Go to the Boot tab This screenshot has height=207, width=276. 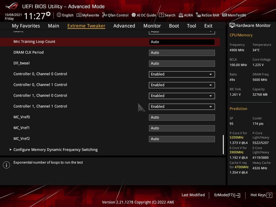174,26
